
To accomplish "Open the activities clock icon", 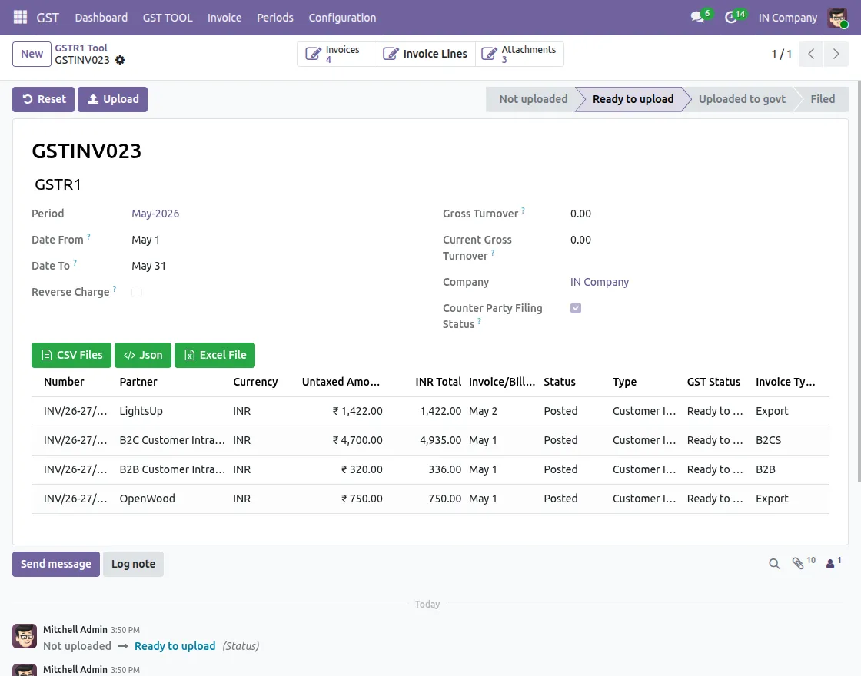I will [x=731, y=18].
